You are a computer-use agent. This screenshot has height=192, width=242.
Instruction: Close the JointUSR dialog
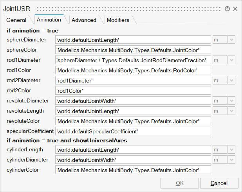pos(235,9)
